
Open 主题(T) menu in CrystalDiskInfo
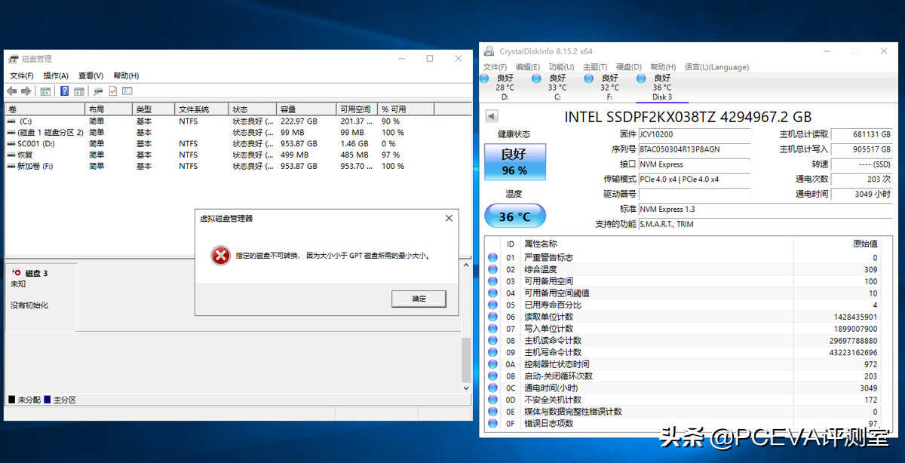(x=596, y=67)
